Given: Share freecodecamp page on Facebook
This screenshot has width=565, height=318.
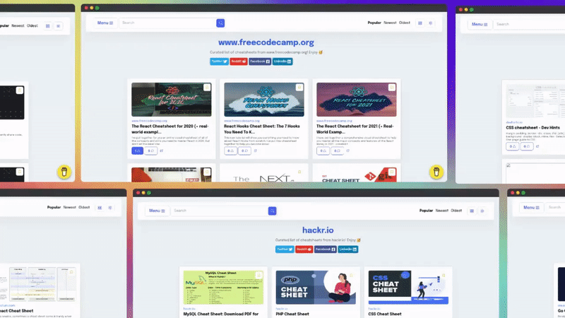Looking at the screenshot, I should coord(260,61).
